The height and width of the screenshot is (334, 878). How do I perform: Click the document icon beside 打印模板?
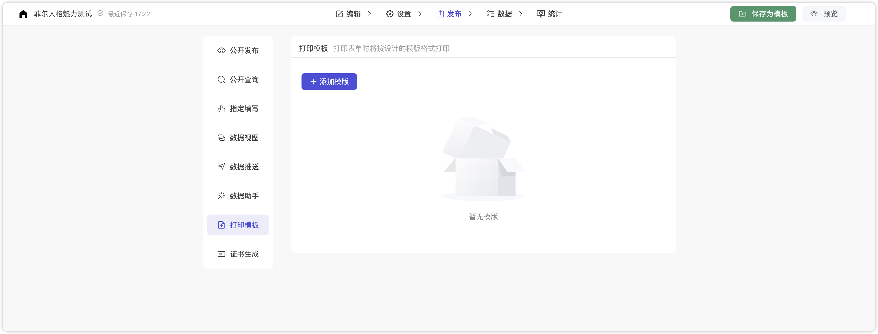pyautogui.click(x=221, y=225)
